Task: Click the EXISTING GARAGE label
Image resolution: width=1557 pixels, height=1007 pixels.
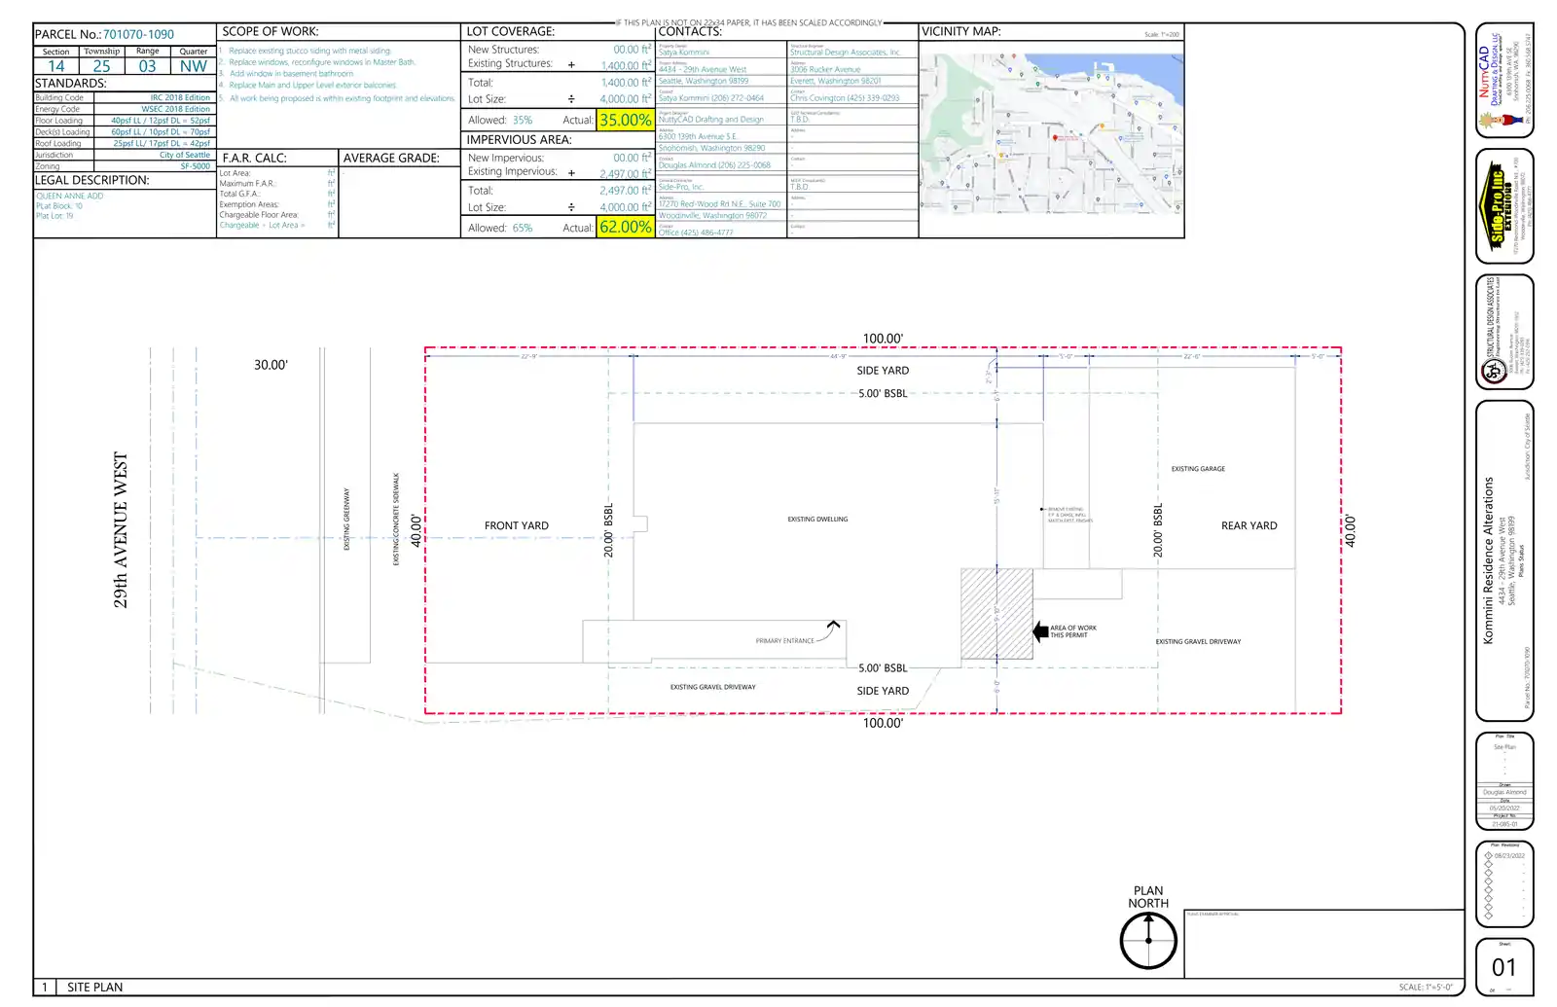Action: pos(1198,469)
